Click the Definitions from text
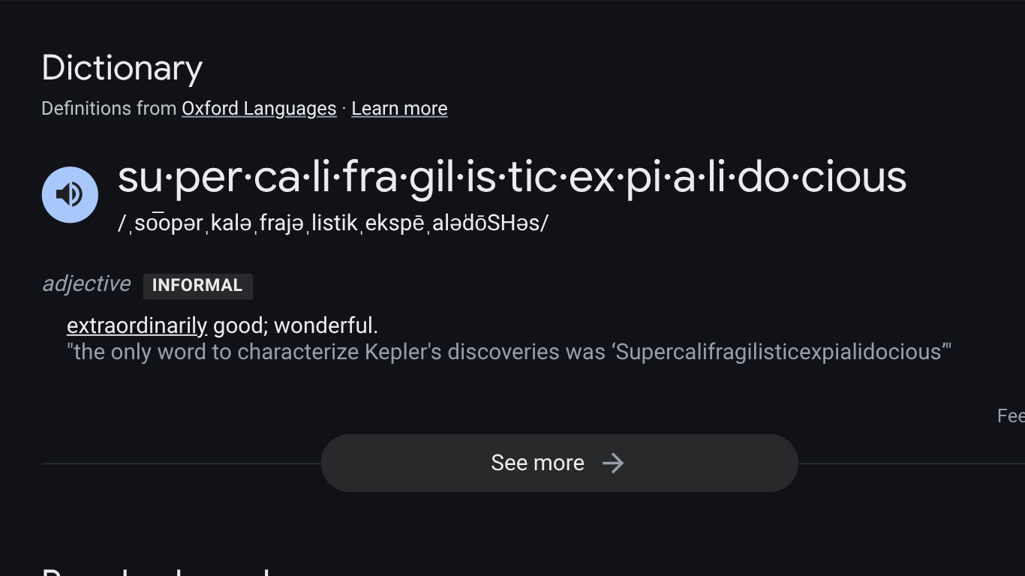This screenshot has width=1025, height=576. [109, 109]
